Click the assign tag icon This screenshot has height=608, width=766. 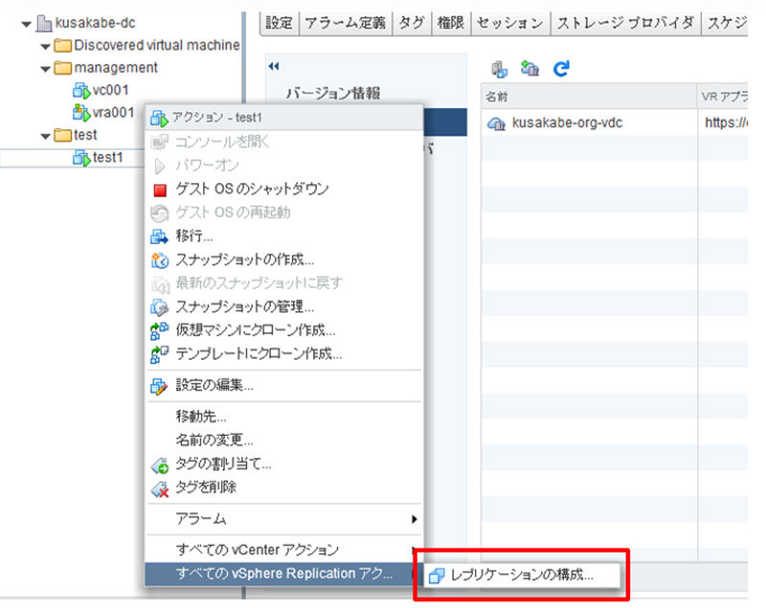pyautogui.click(x=159, y=466)
